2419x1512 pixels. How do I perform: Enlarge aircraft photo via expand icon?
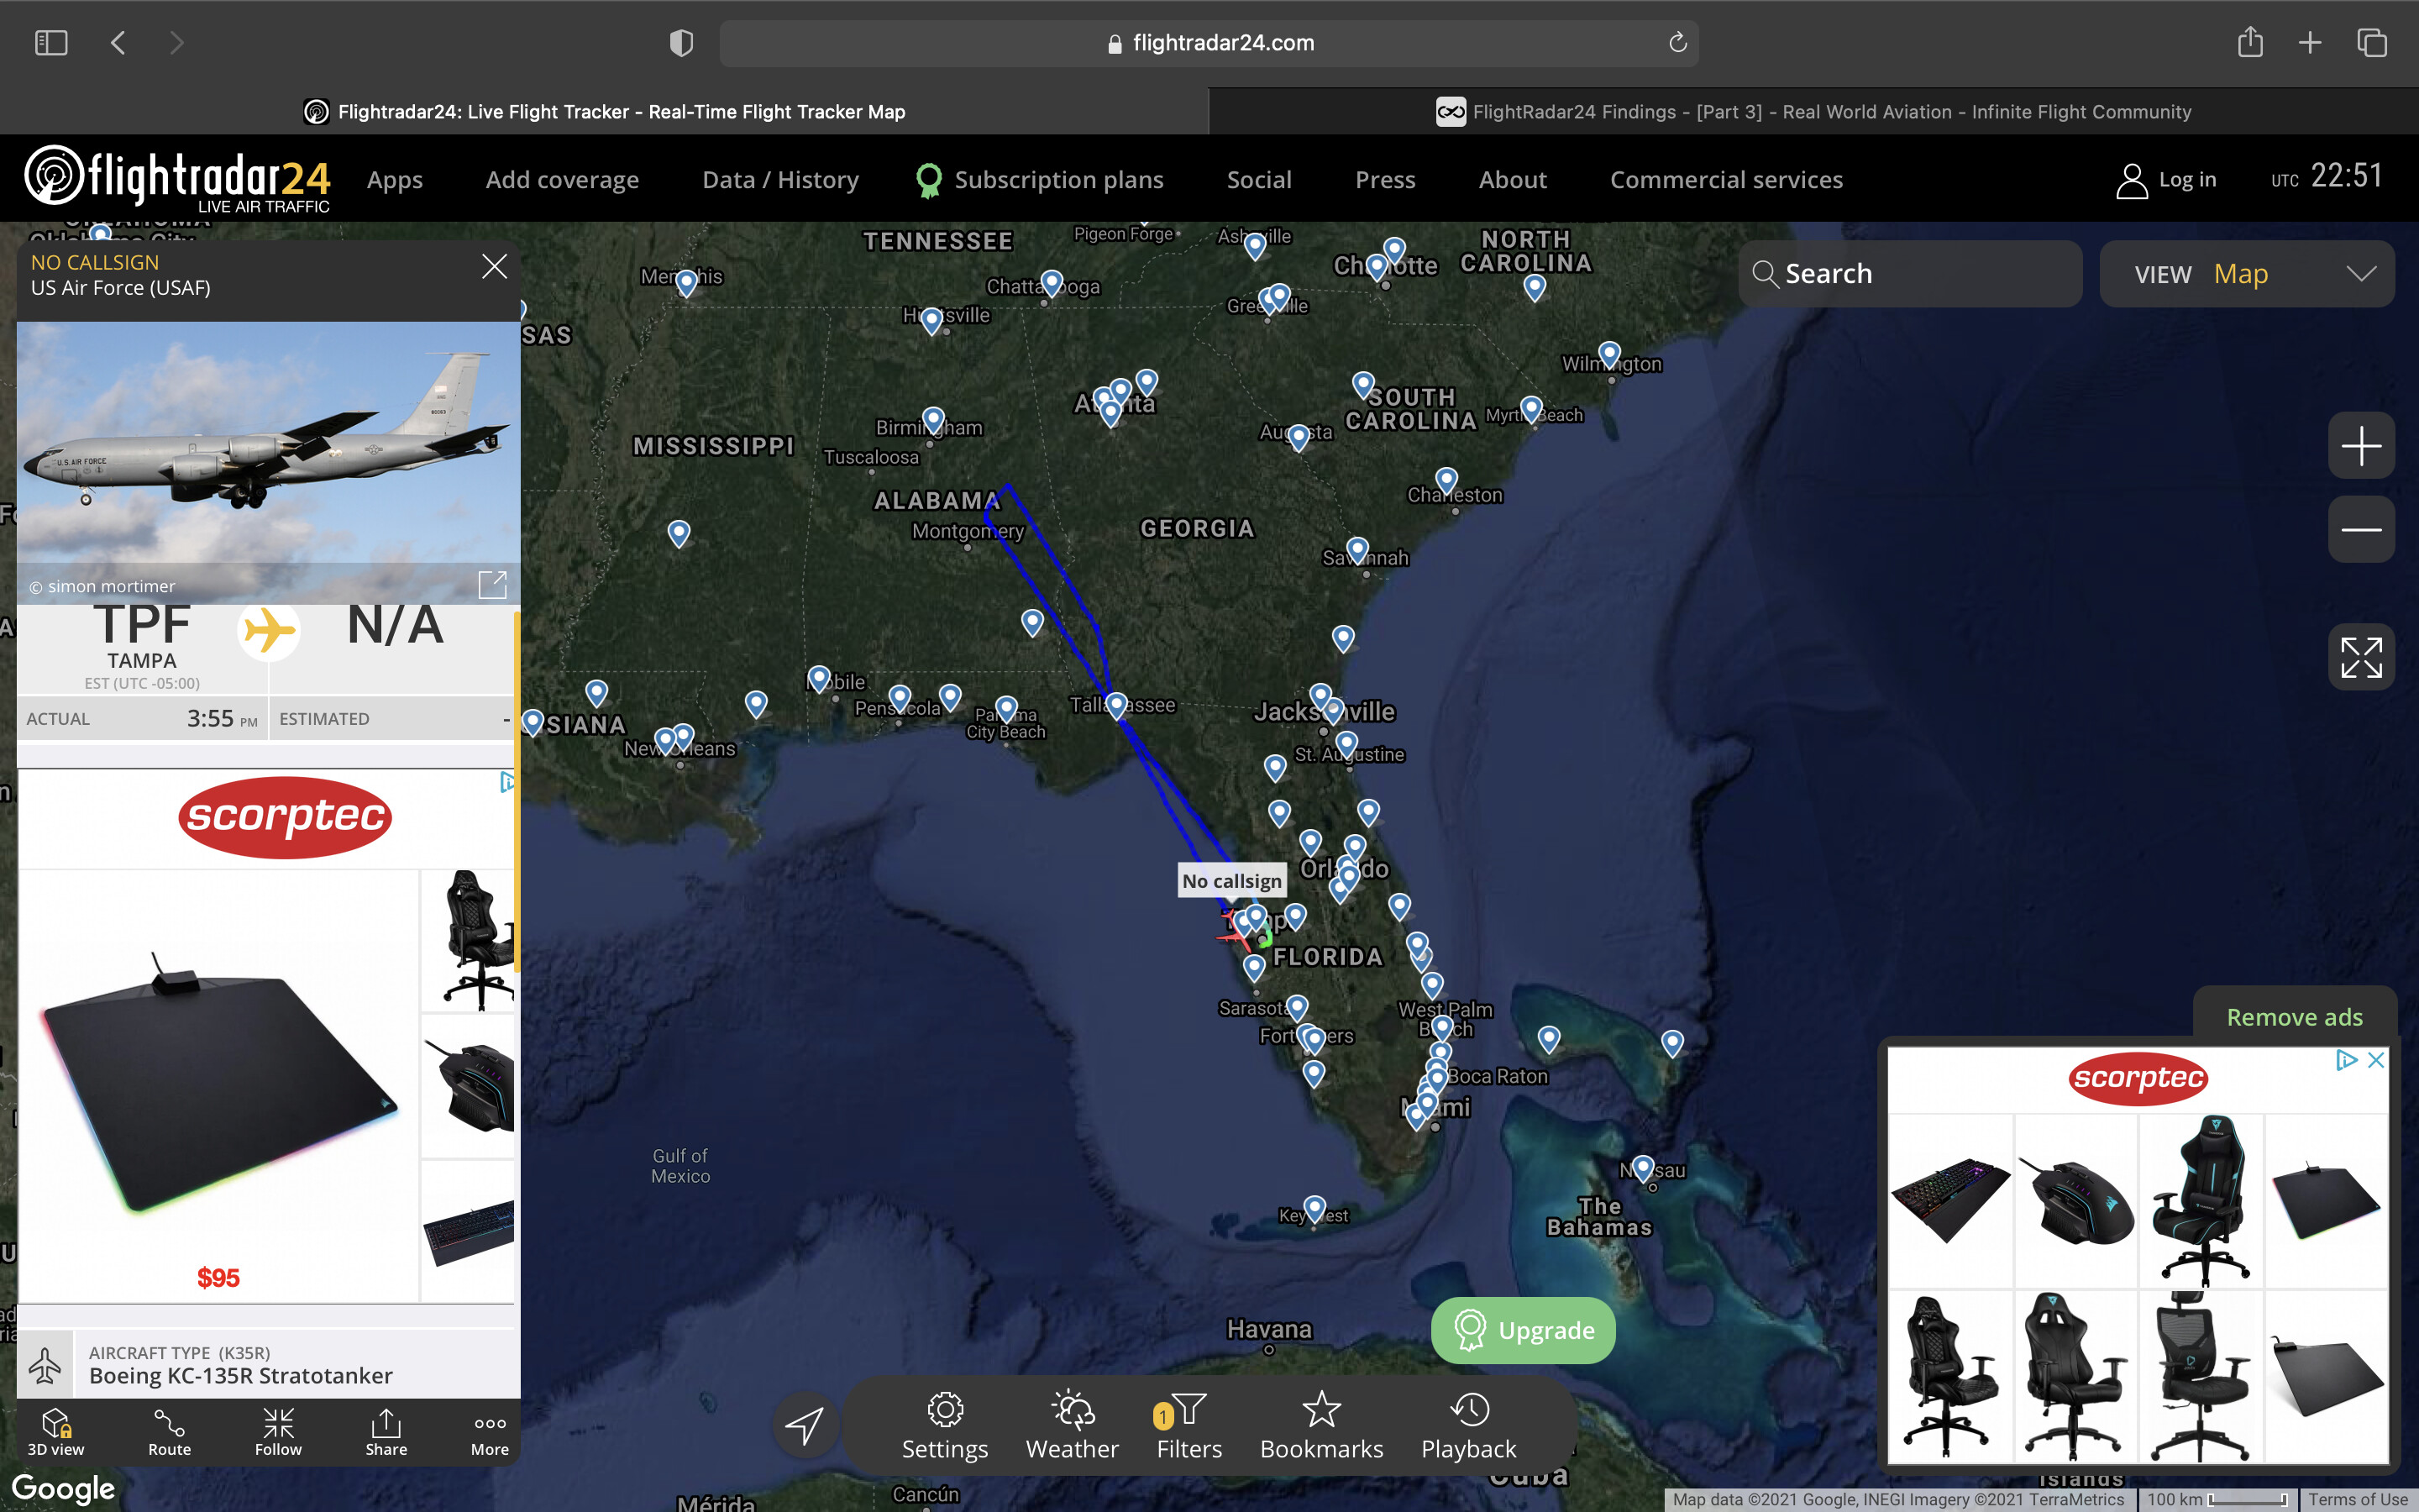pos(493,584)
